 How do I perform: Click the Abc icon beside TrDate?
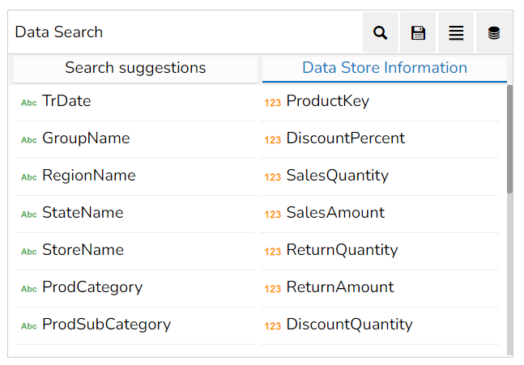[x=28, y=103]
